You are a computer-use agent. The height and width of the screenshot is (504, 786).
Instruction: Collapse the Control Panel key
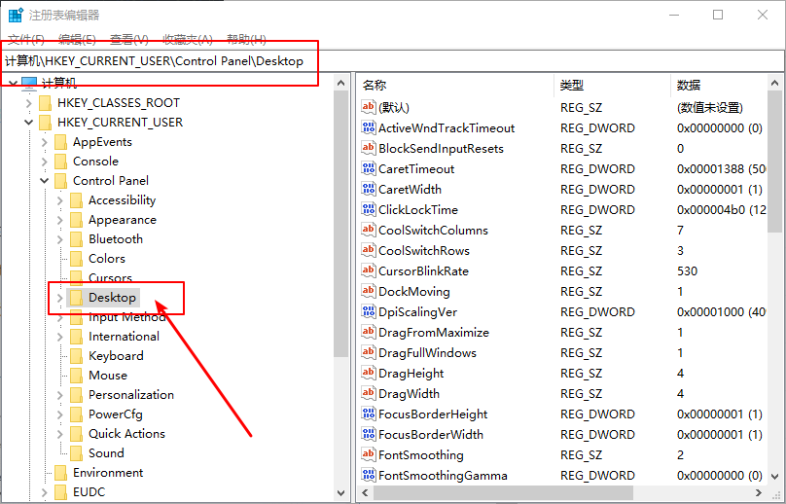(45, 181)
